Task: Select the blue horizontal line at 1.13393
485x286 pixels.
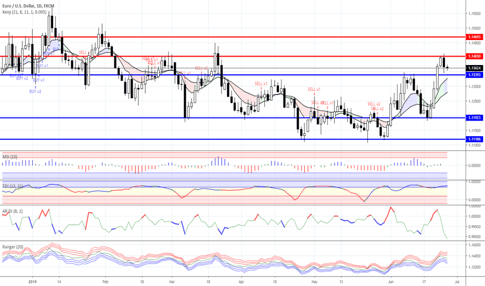Action: click(x=233, y=75)
